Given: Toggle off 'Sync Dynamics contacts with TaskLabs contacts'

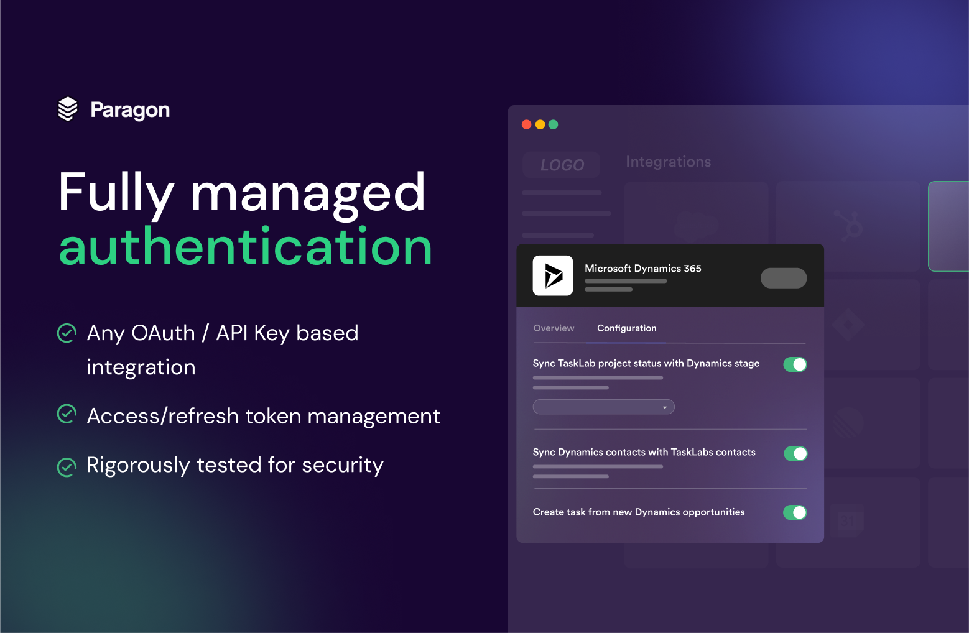Looking at the screenshot, I should pos(795,453).
